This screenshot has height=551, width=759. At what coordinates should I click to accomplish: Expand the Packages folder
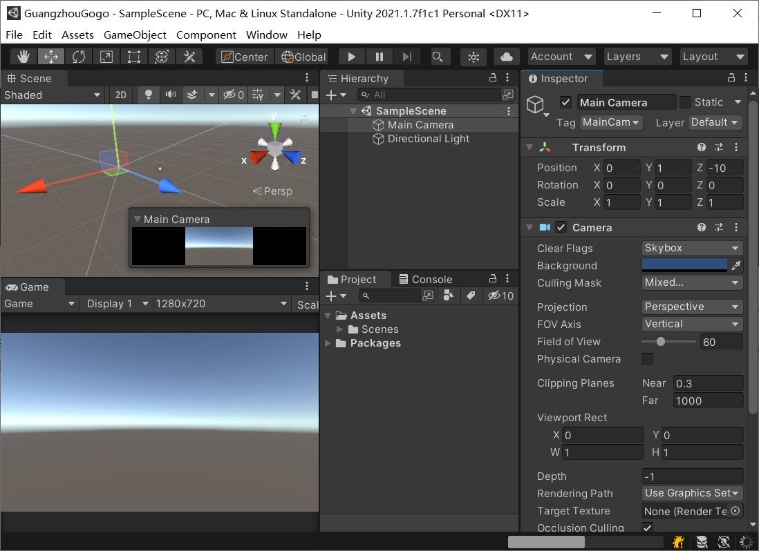328,343
